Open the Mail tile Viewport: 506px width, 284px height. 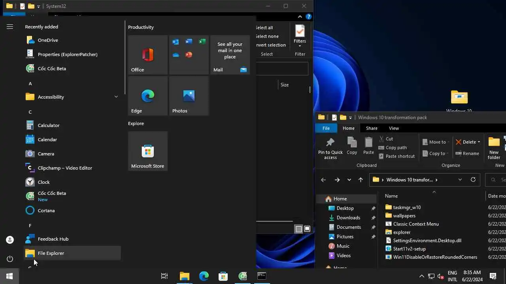point(230,55)
